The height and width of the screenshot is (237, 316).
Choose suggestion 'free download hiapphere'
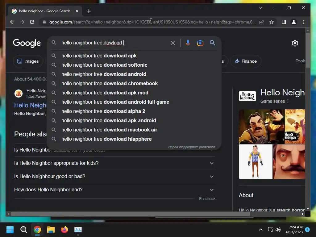(134, 139)
